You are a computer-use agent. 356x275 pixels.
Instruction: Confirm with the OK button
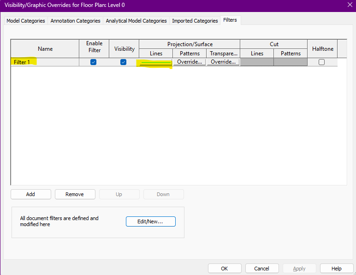tap(225, 269)
